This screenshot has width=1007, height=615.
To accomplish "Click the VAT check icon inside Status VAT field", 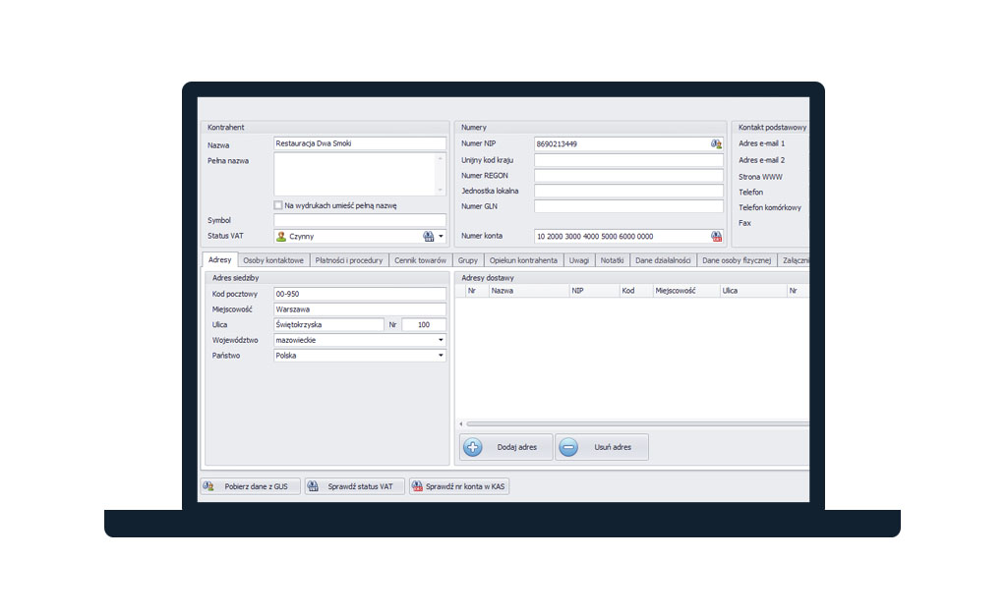I will click(x=428, y=236).
